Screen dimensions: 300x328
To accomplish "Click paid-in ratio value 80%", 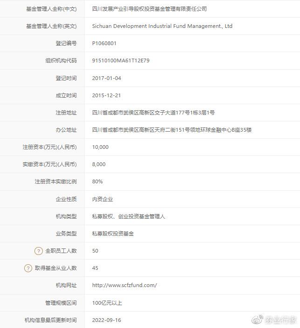I will coord(97,181).
